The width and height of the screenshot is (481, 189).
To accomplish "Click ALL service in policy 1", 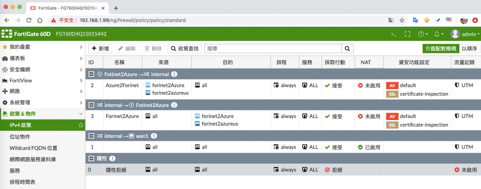I will (x=310, y=147).
